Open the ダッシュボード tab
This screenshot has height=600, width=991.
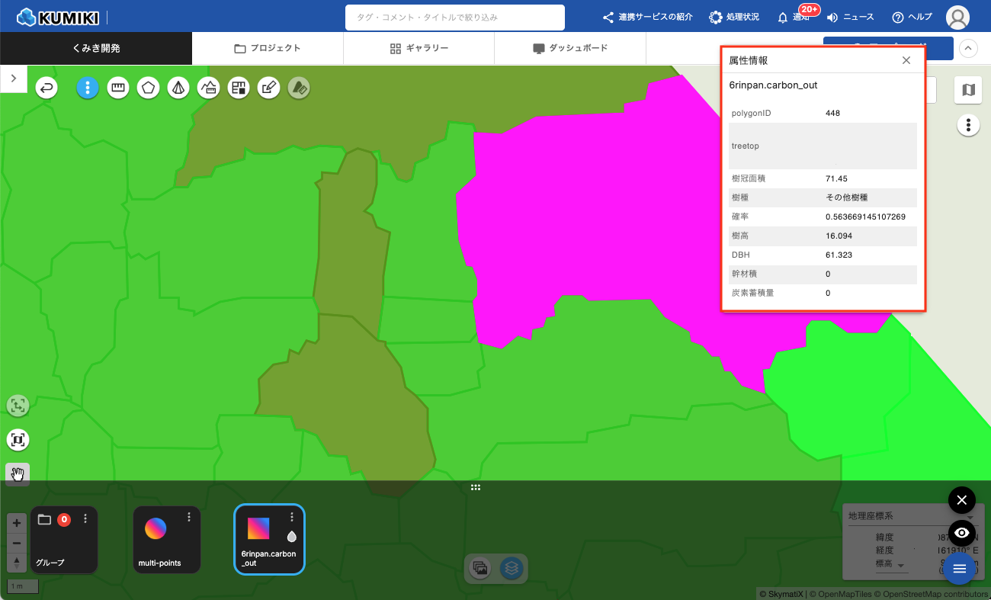[x=570, y=48]
